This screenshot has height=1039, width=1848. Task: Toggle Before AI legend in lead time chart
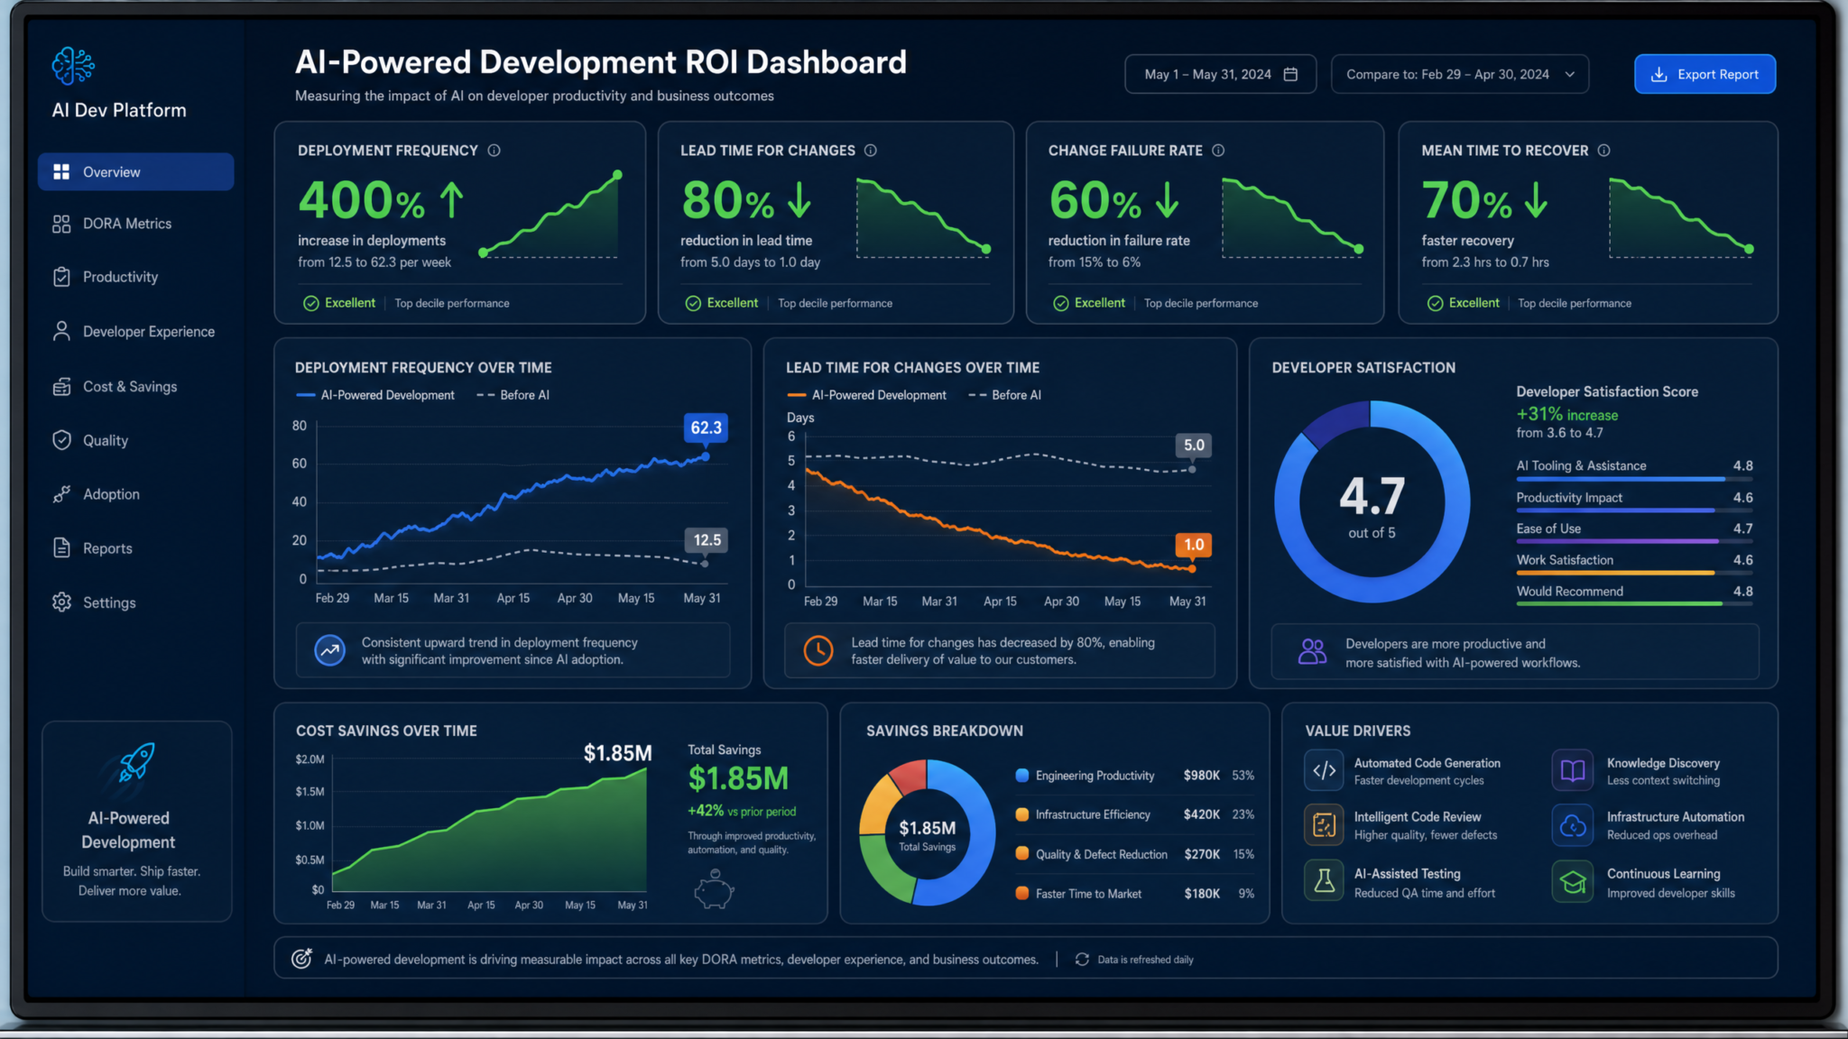coord(1004,395)
